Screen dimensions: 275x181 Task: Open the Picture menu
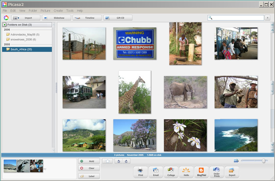click(45, 11)
